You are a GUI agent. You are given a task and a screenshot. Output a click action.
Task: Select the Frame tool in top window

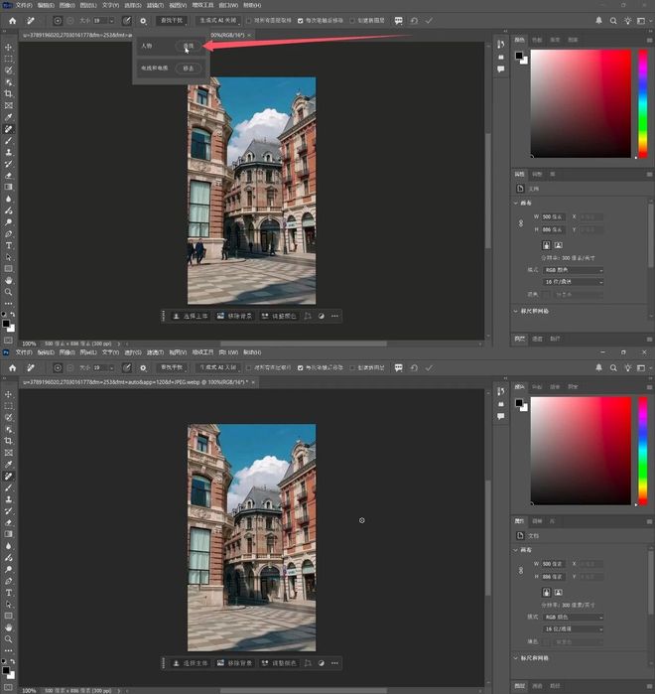[8, 105]
